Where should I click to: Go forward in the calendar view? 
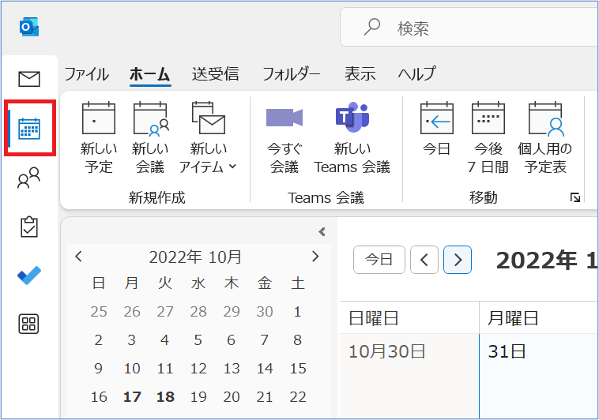pos(458,259)
